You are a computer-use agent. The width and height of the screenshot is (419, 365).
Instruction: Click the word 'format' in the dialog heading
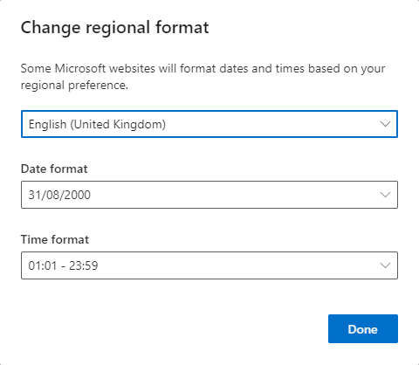pos(182,27)
